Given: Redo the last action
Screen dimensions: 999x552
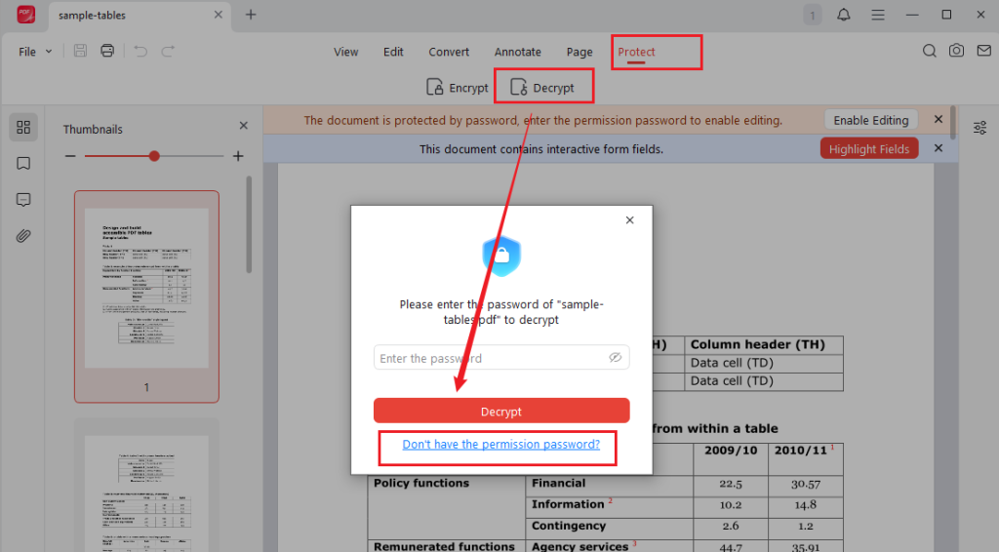Looking at the screenshot, I should (x=168, y=51).
